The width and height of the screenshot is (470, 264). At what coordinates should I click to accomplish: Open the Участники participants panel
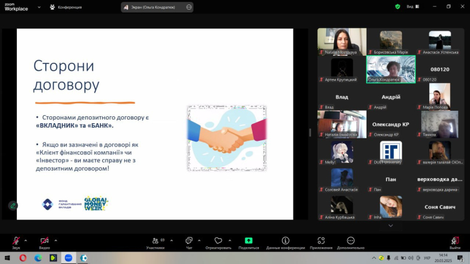point(154,241)
